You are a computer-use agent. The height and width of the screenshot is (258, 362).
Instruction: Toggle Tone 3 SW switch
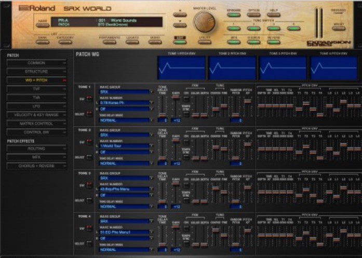coord(89,185)
